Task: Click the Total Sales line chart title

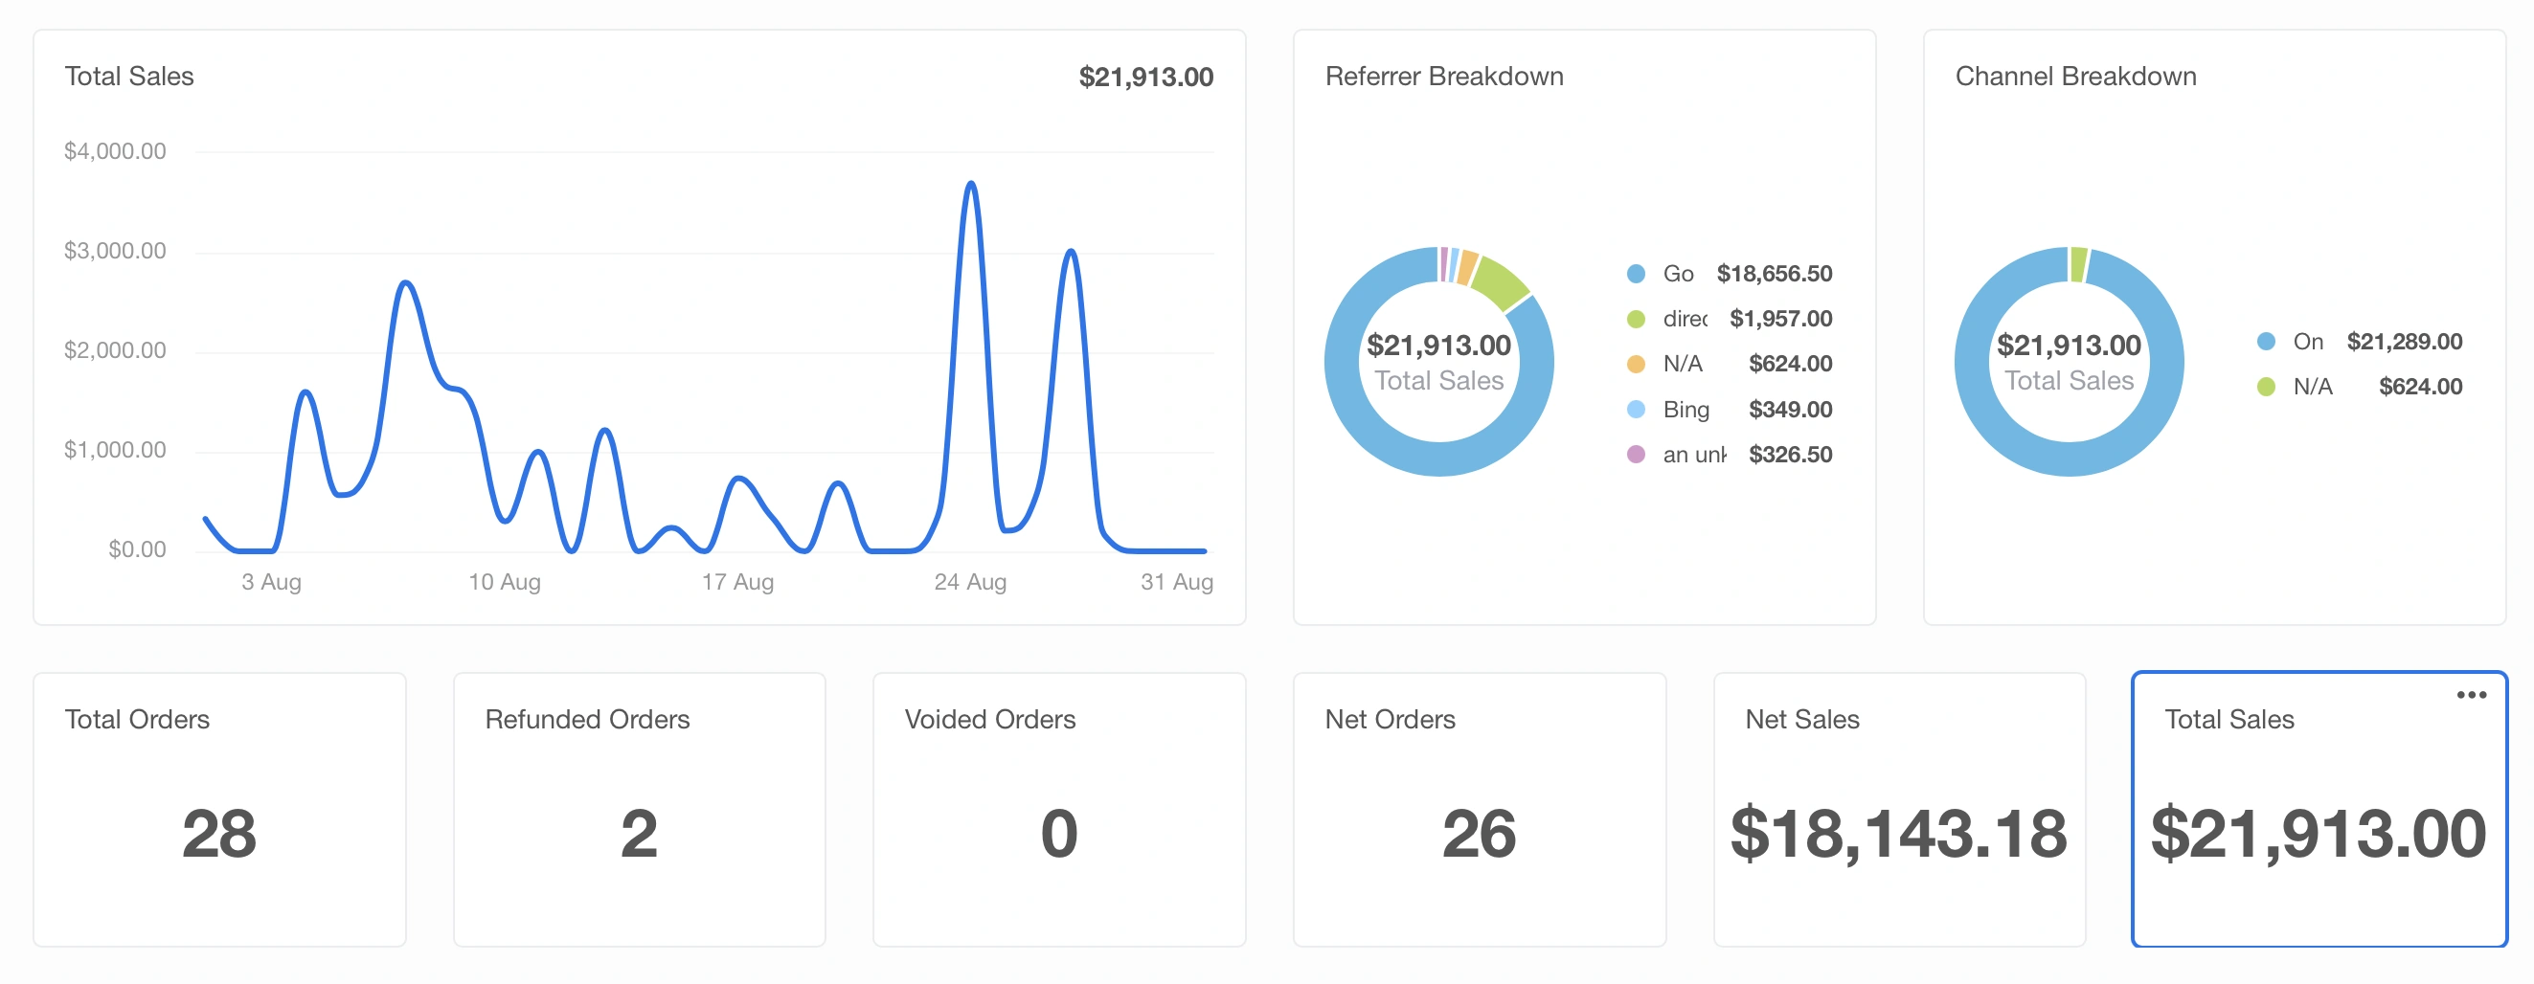Action: [x=129, y=77]
